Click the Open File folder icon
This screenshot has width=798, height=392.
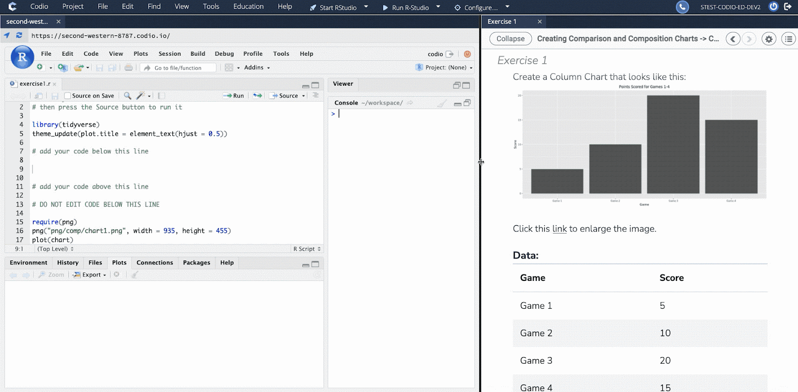78,67
